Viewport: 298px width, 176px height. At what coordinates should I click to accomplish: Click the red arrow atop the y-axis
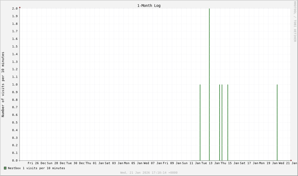tap(20, 7)
